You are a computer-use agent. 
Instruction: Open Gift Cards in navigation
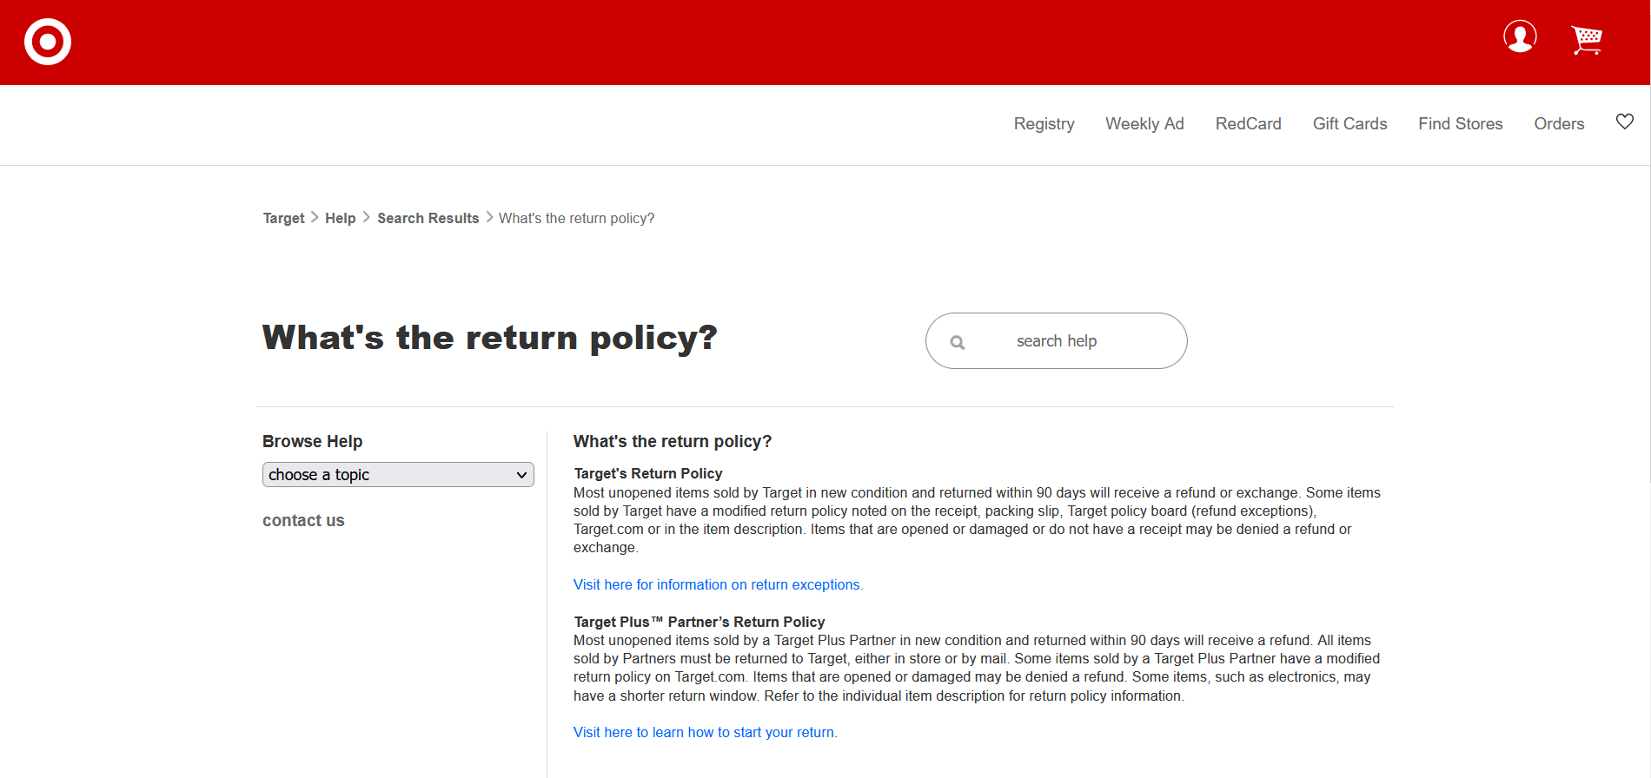1349,124
